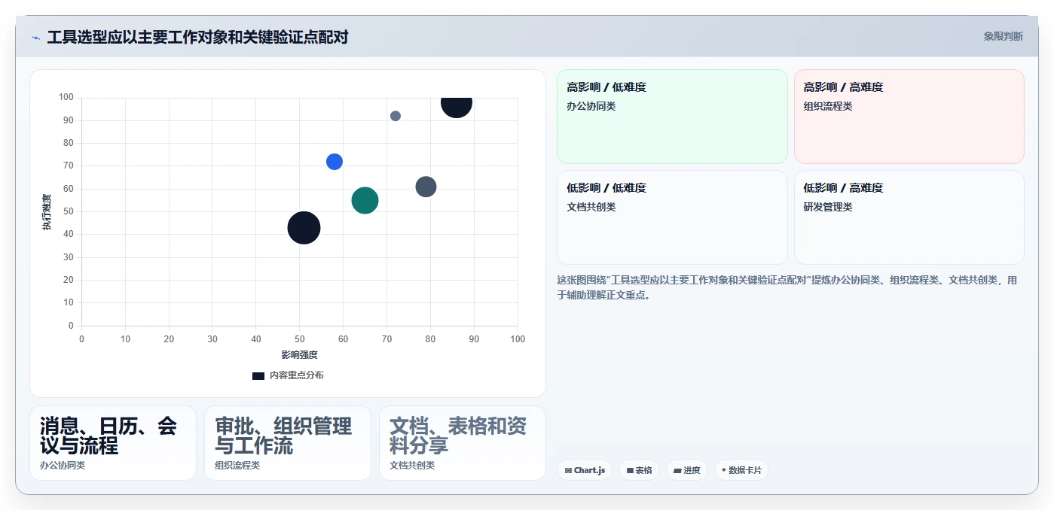Click the slate bubble at impact 79
1054x510 pixels.
426,187
